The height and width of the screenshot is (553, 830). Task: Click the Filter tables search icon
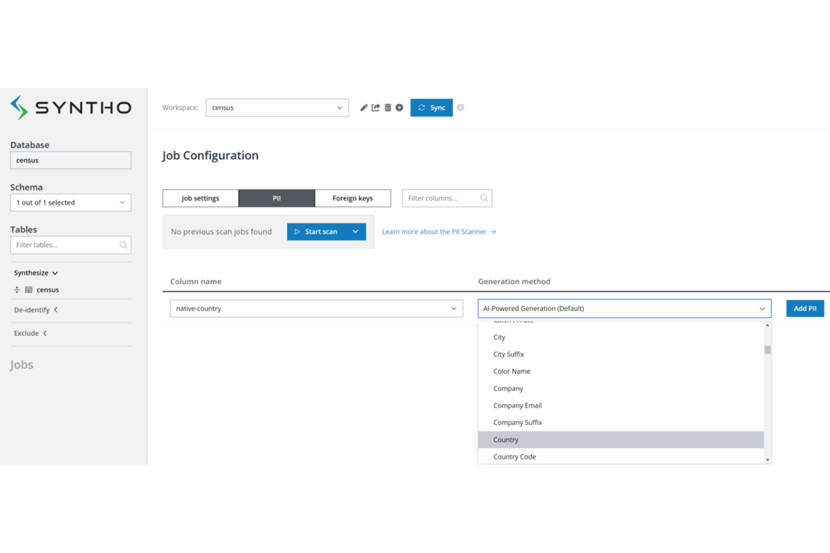click(123, 245)
